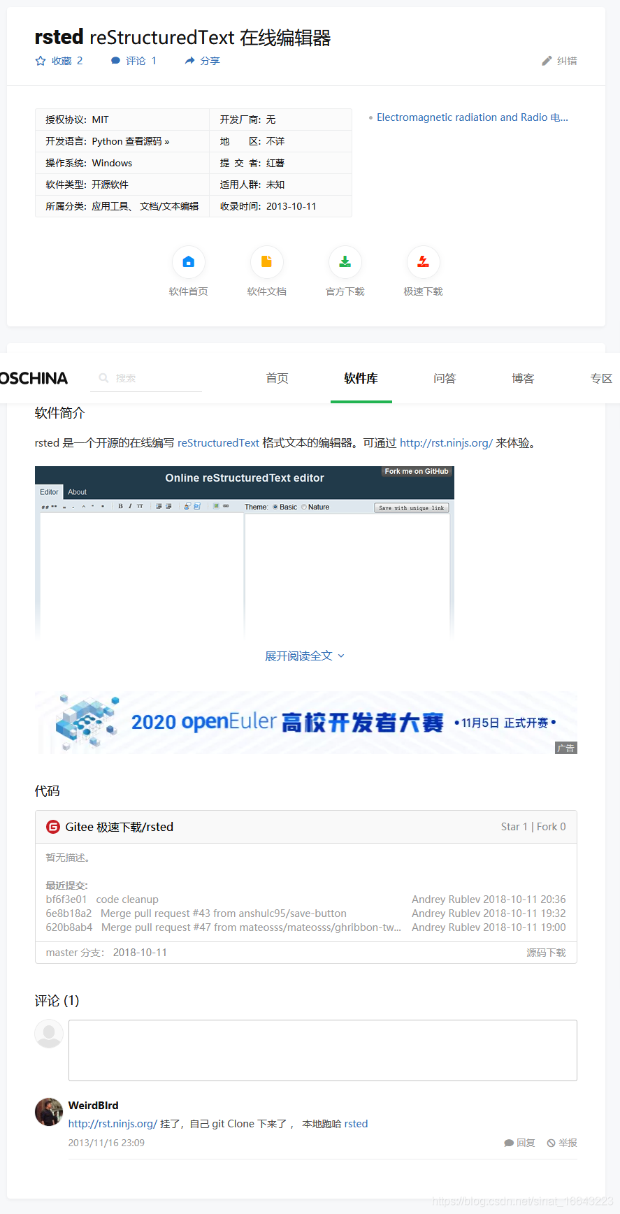
Task: Click the 授权协议 MIT cell
Action: coord(122,120)
